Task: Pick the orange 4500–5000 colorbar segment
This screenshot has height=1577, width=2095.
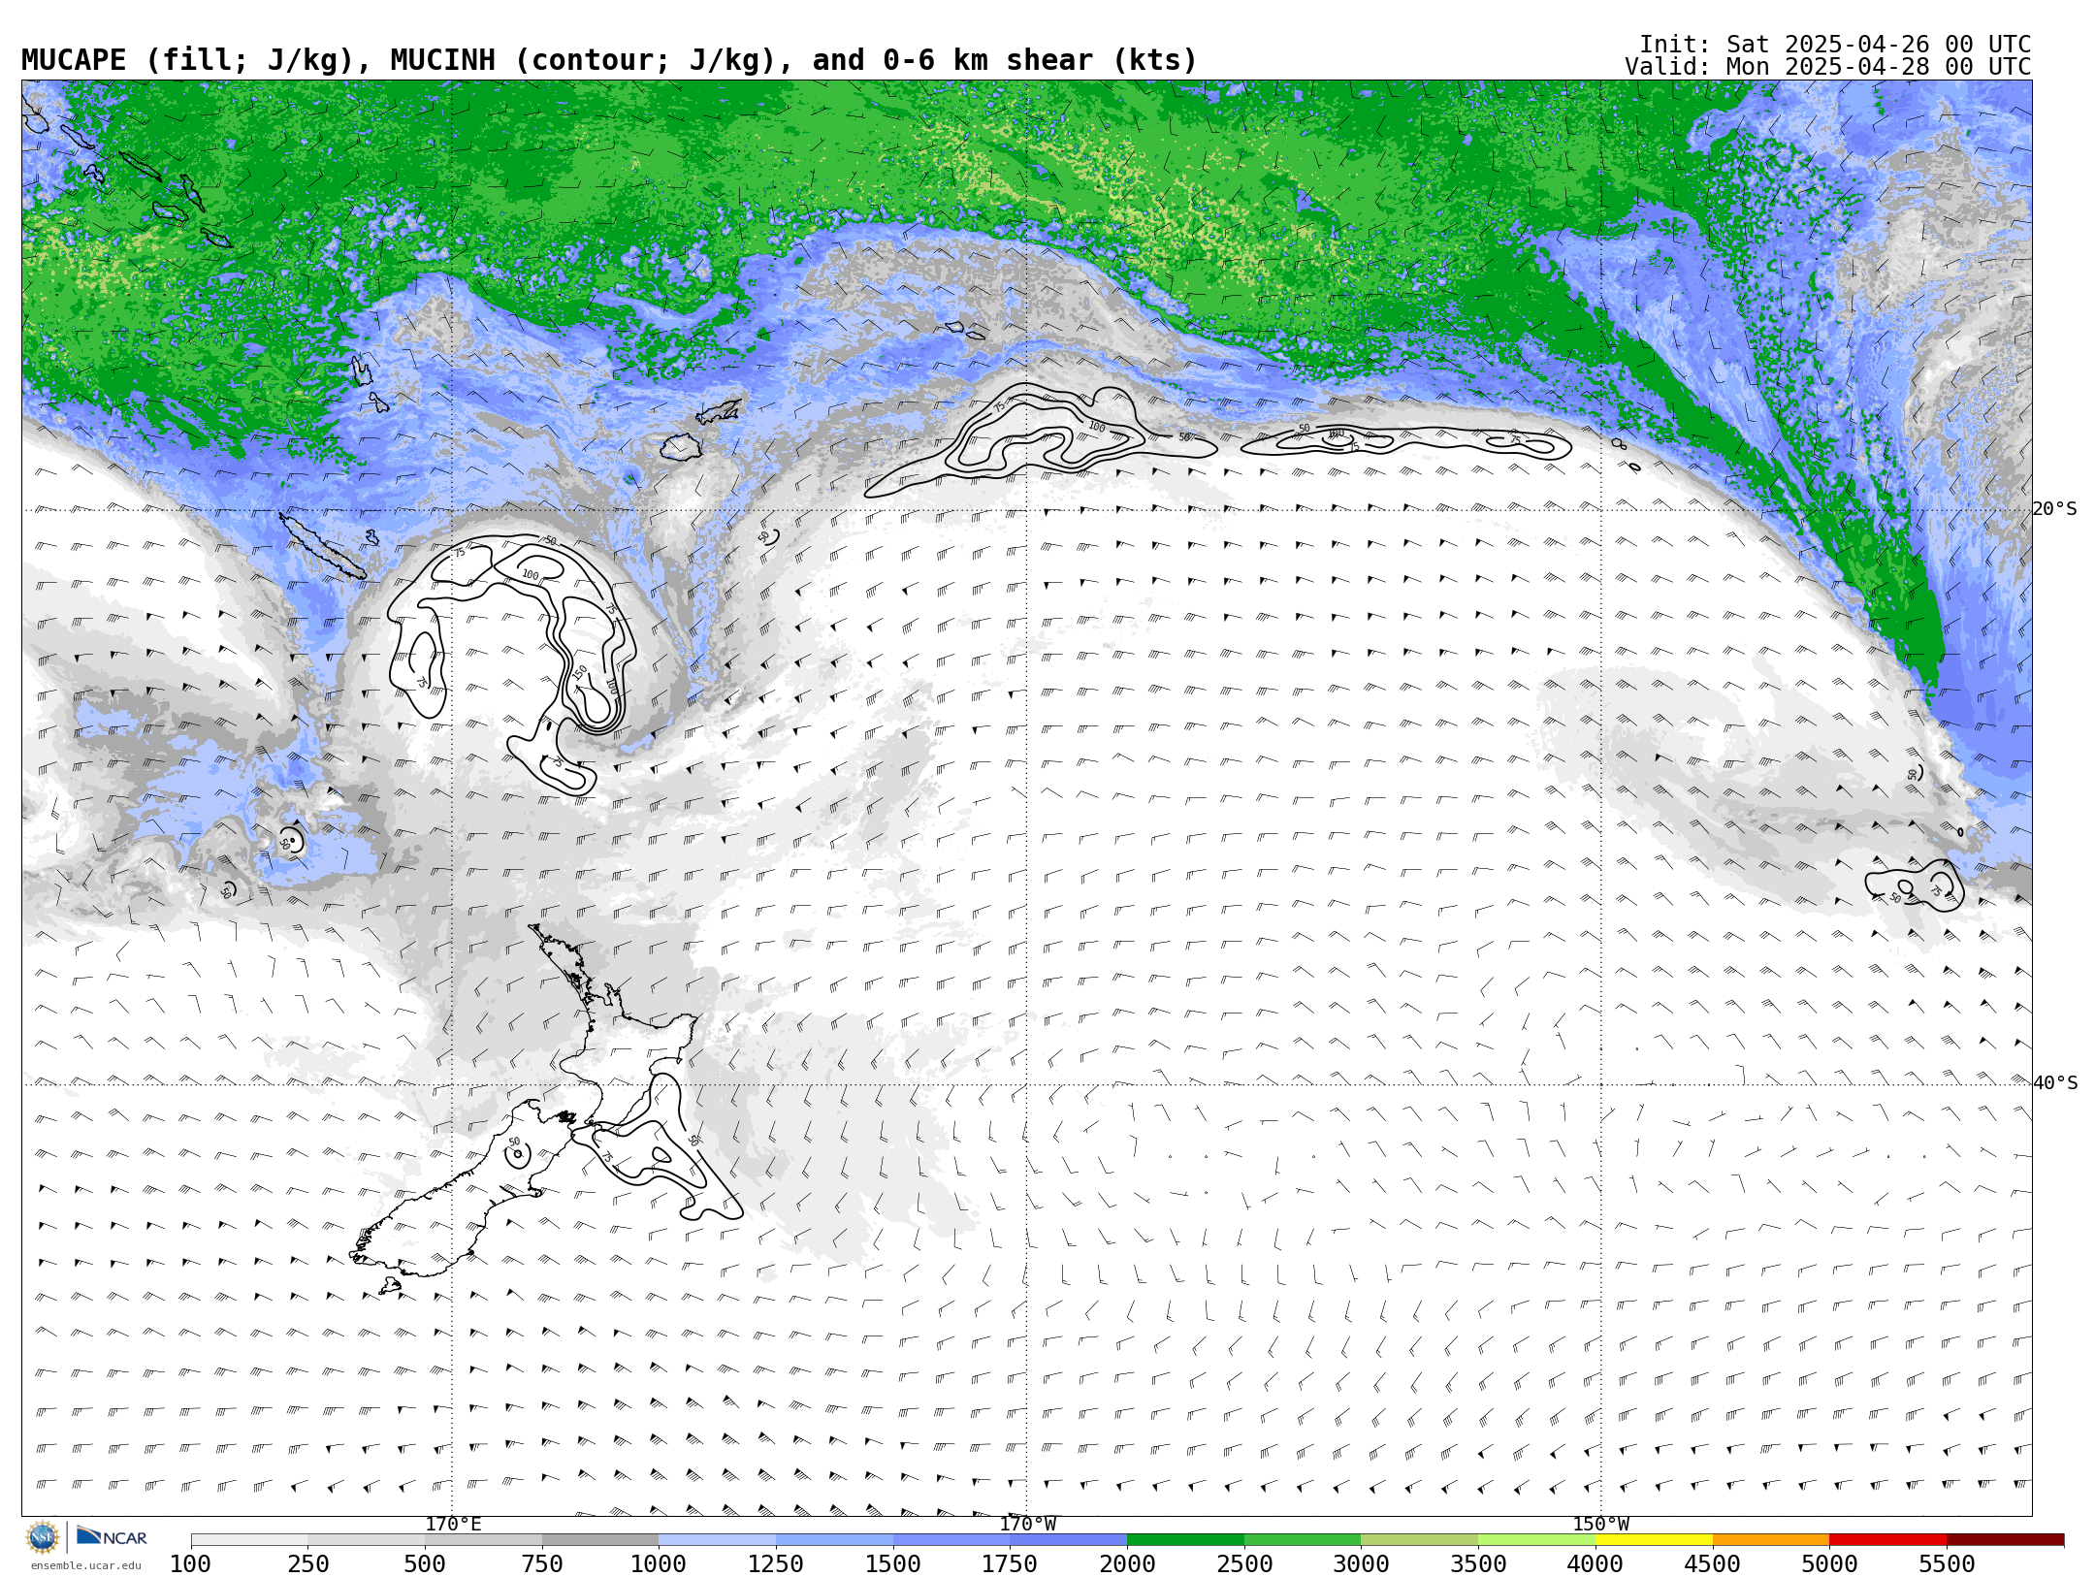Action: pos(1771,1540)
